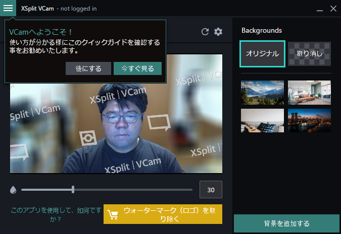Screen dimensions: 341x234
Task: Click ウォーターマーク（ロゴ）を取り除く button
Action: point(163,214)
